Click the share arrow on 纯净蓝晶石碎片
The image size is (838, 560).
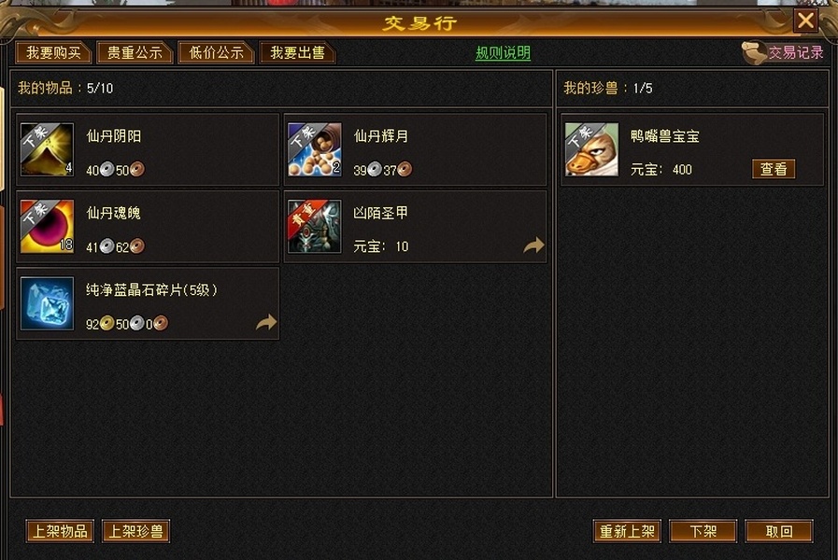click(x=266, y=322)
